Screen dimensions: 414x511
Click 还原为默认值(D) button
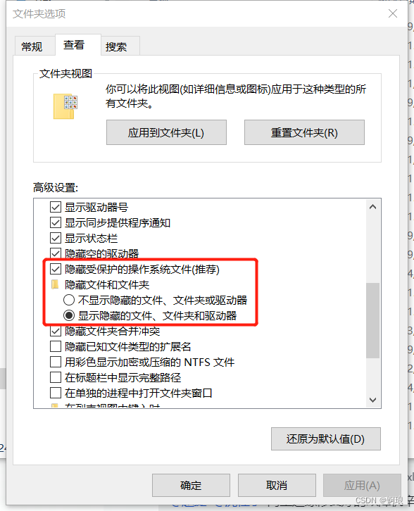click(x=326, y=439)
